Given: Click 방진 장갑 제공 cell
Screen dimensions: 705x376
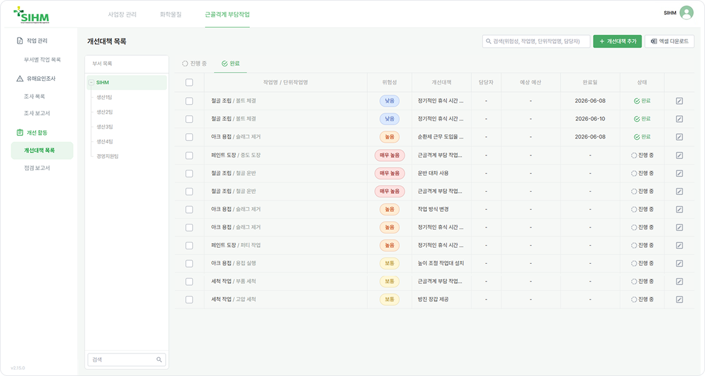Looking at the screenshot, I should pyautogui.click(x=433, y=300).
